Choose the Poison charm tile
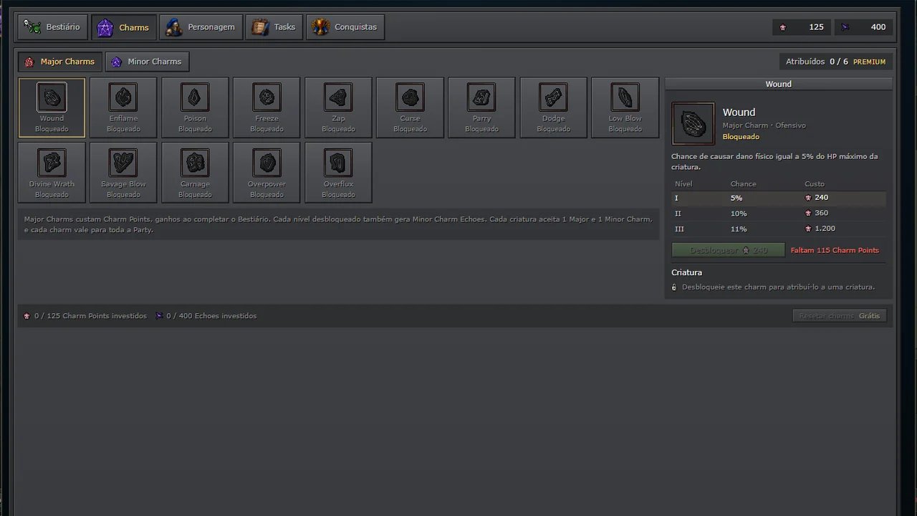This screenshot has height=516, width=917. (195, 107)
